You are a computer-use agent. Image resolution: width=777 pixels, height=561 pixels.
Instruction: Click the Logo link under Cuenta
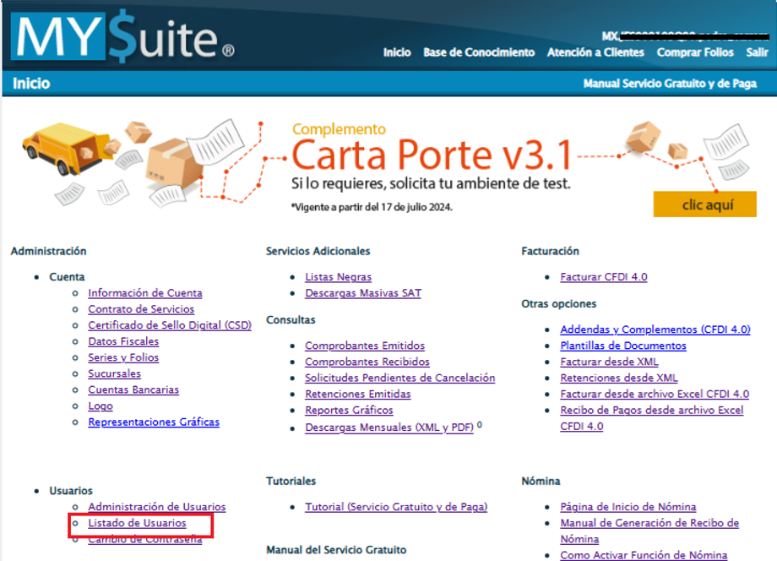pyautogui.click(x=101, y=406)
